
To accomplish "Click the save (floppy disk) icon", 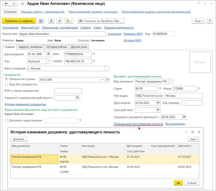I will tap(41, 21).
